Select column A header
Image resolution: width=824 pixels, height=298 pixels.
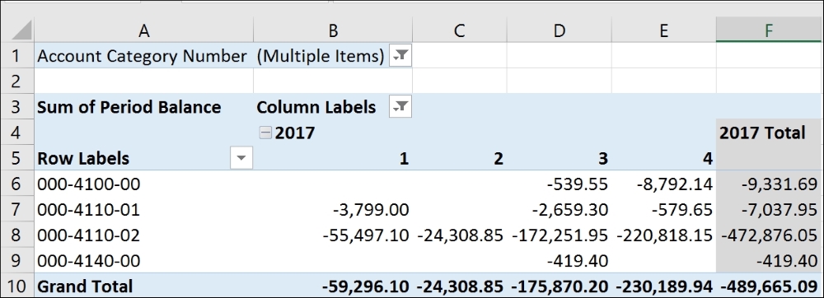(144, 31)
